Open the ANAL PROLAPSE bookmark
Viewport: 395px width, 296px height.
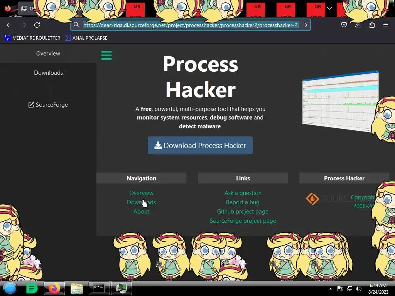click(86, 38)
